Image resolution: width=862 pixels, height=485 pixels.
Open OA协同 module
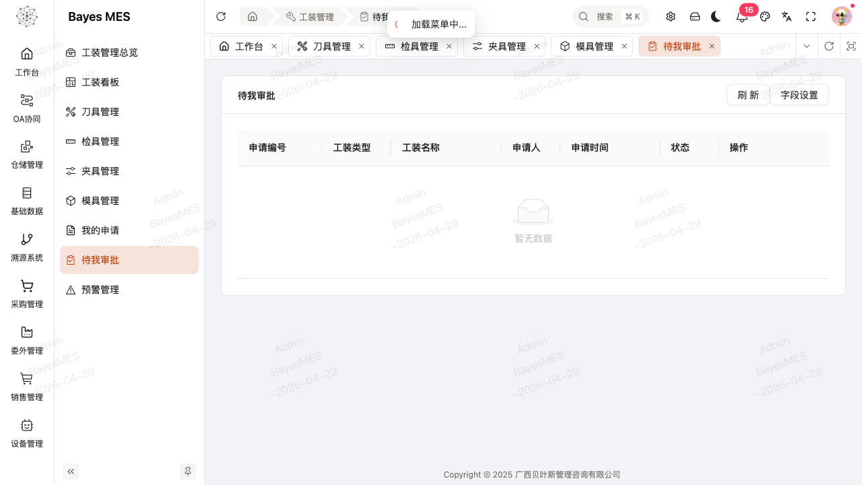[27, 108]
